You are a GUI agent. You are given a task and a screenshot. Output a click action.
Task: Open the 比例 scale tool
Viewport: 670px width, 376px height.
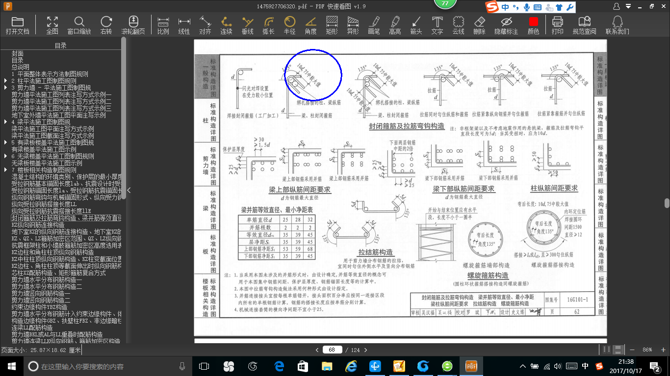163,25
